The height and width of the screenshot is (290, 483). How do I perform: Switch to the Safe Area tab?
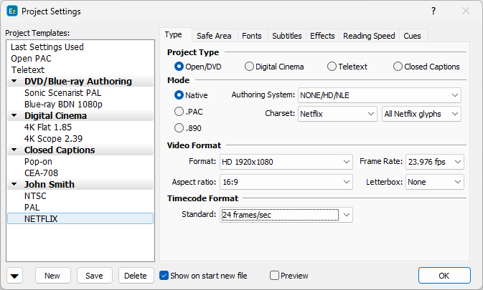point(213,36)
